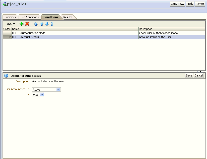This screenshot has width=207, height=159.
Task: Cancel the USER: Account Status edits
Action: pos(198,75)
